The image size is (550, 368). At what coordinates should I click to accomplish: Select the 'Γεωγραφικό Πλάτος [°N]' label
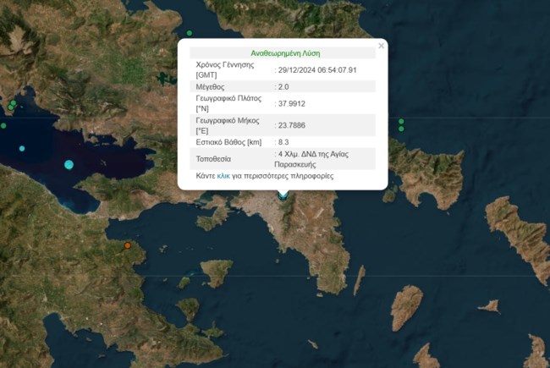click(228, 103)
